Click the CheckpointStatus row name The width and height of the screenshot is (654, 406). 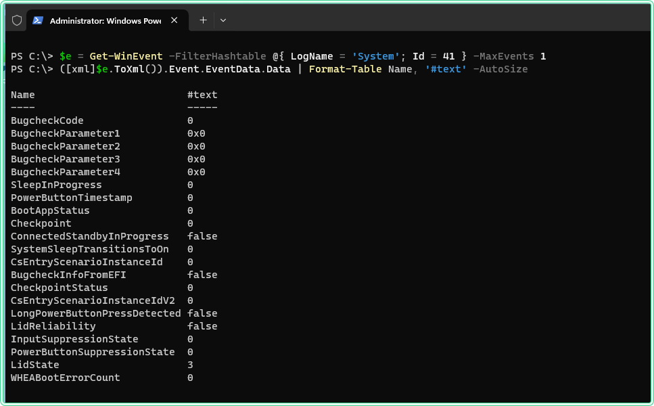tap(60, 288)
